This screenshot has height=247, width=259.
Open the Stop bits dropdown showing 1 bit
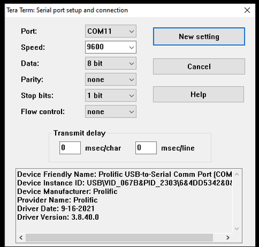click(111, 95)
